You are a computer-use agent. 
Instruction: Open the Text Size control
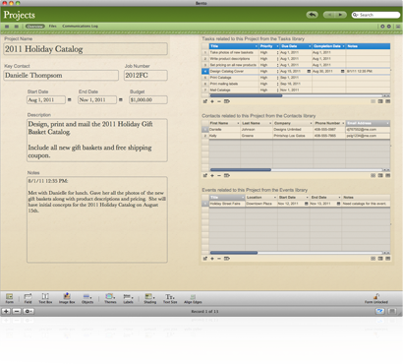tap(170, 298)
